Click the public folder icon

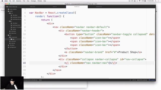coord(9,11)
